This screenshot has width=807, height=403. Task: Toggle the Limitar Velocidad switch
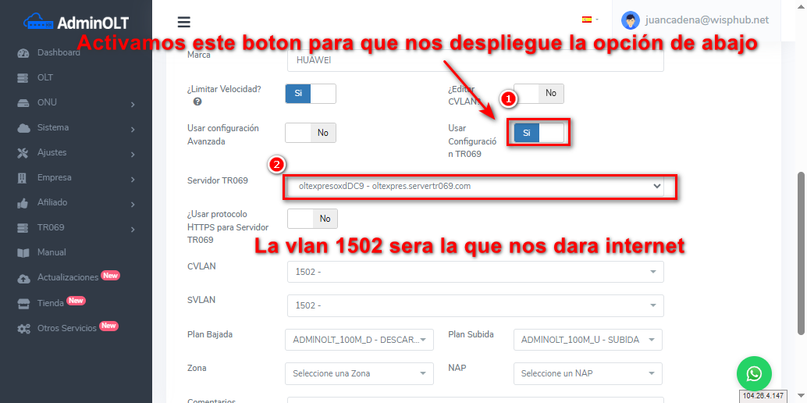pos(310,94)
